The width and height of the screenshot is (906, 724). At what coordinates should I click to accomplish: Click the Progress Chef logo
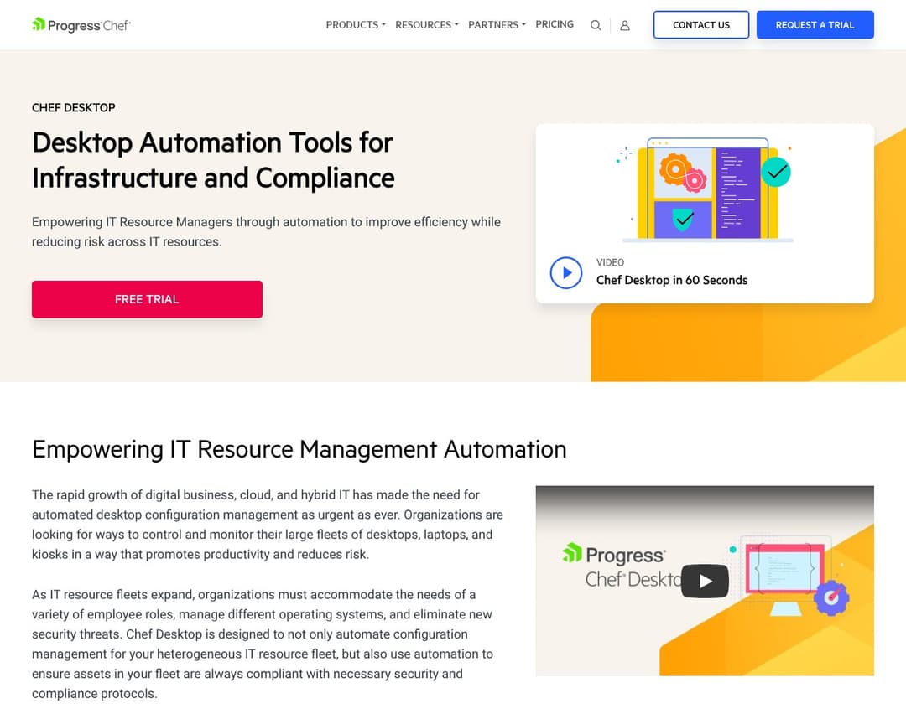81,25
